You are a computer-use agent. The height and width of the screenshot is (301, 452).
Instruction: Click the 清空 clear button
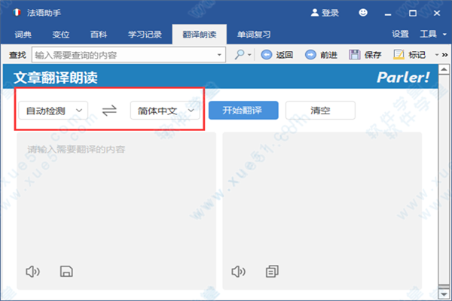tap(320, 111)
